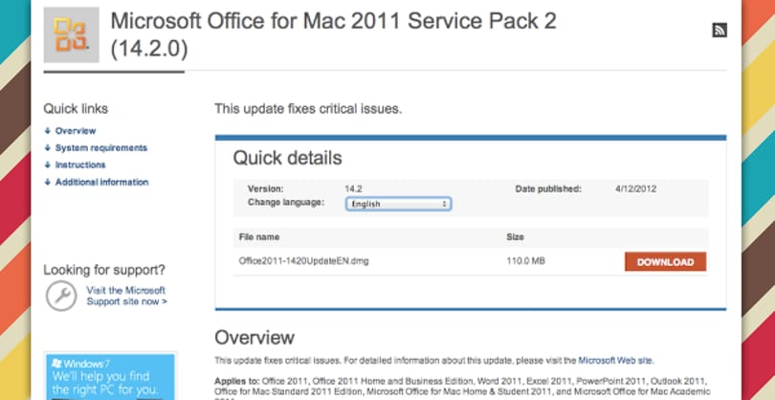
Task: Click the 4/12/2012 published date
Action: point(636,189)
